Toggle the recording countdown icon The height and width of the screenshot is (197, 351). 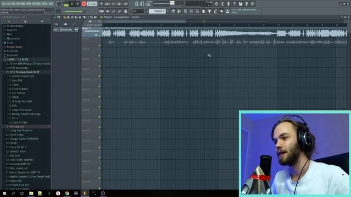tap(114, 4)
